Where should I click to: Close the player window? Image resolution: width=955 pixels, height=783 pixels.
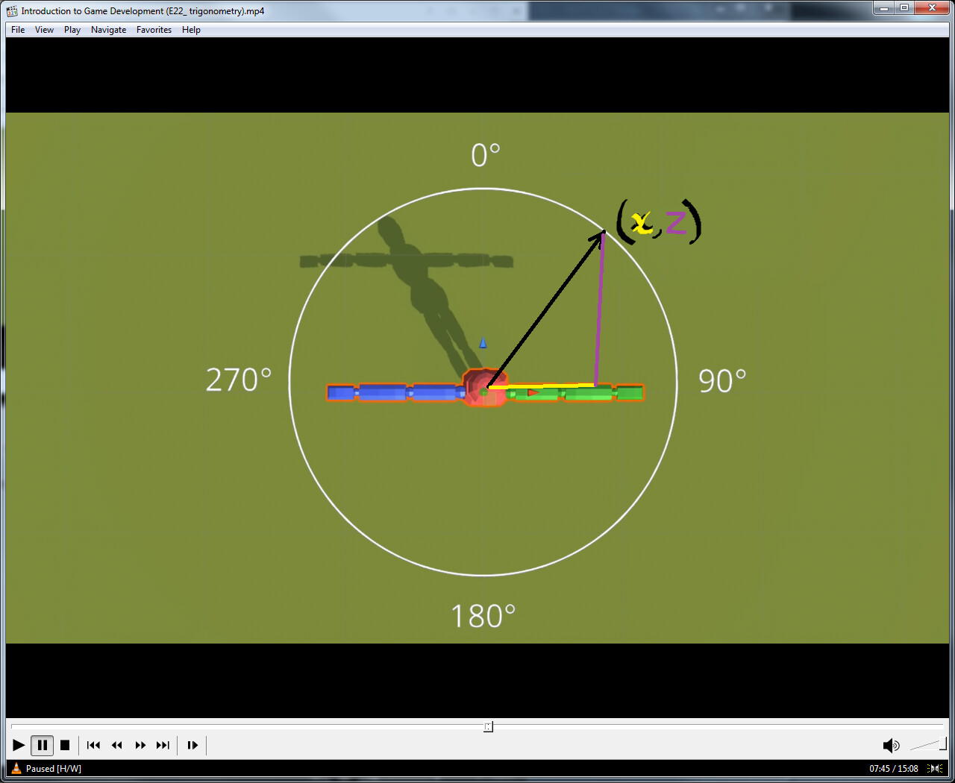click(932, 8)
